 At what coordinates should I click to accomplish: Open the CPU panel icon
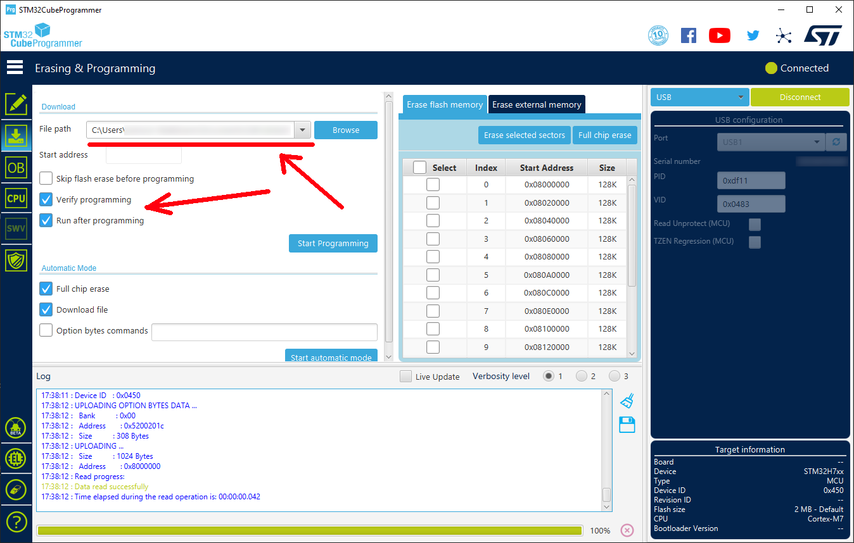[x=16, y=198]
